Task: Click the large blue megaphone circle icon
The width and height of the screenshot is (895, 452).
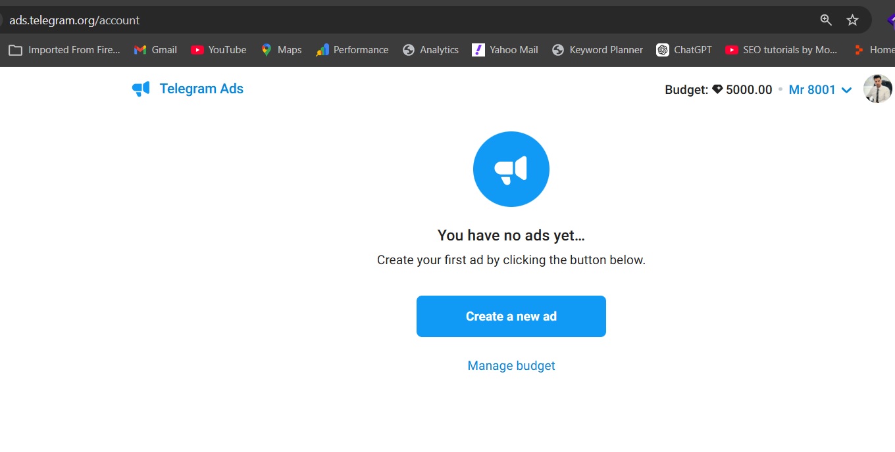Action: point(511,169)
